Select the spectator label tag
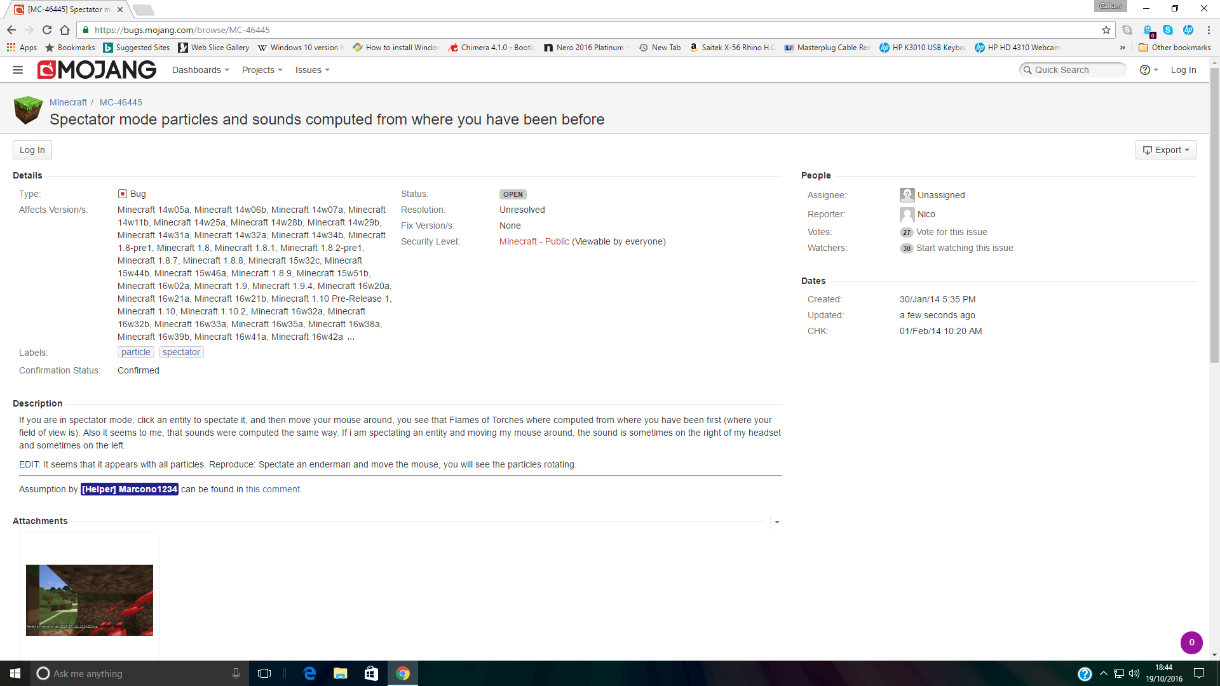Image resolution: width=1220 pixels, height=686 pixels. pyautogui.click(x=181, y=352)
